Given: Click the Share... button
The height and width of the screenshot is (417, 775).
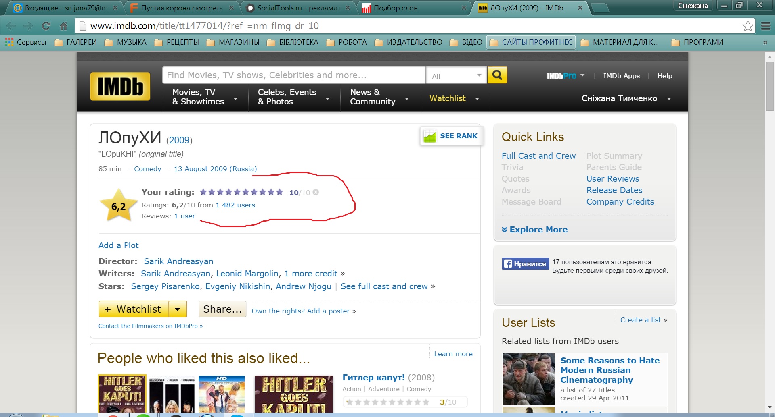Looking at the screenshot, I should click(x=222, y=309).
